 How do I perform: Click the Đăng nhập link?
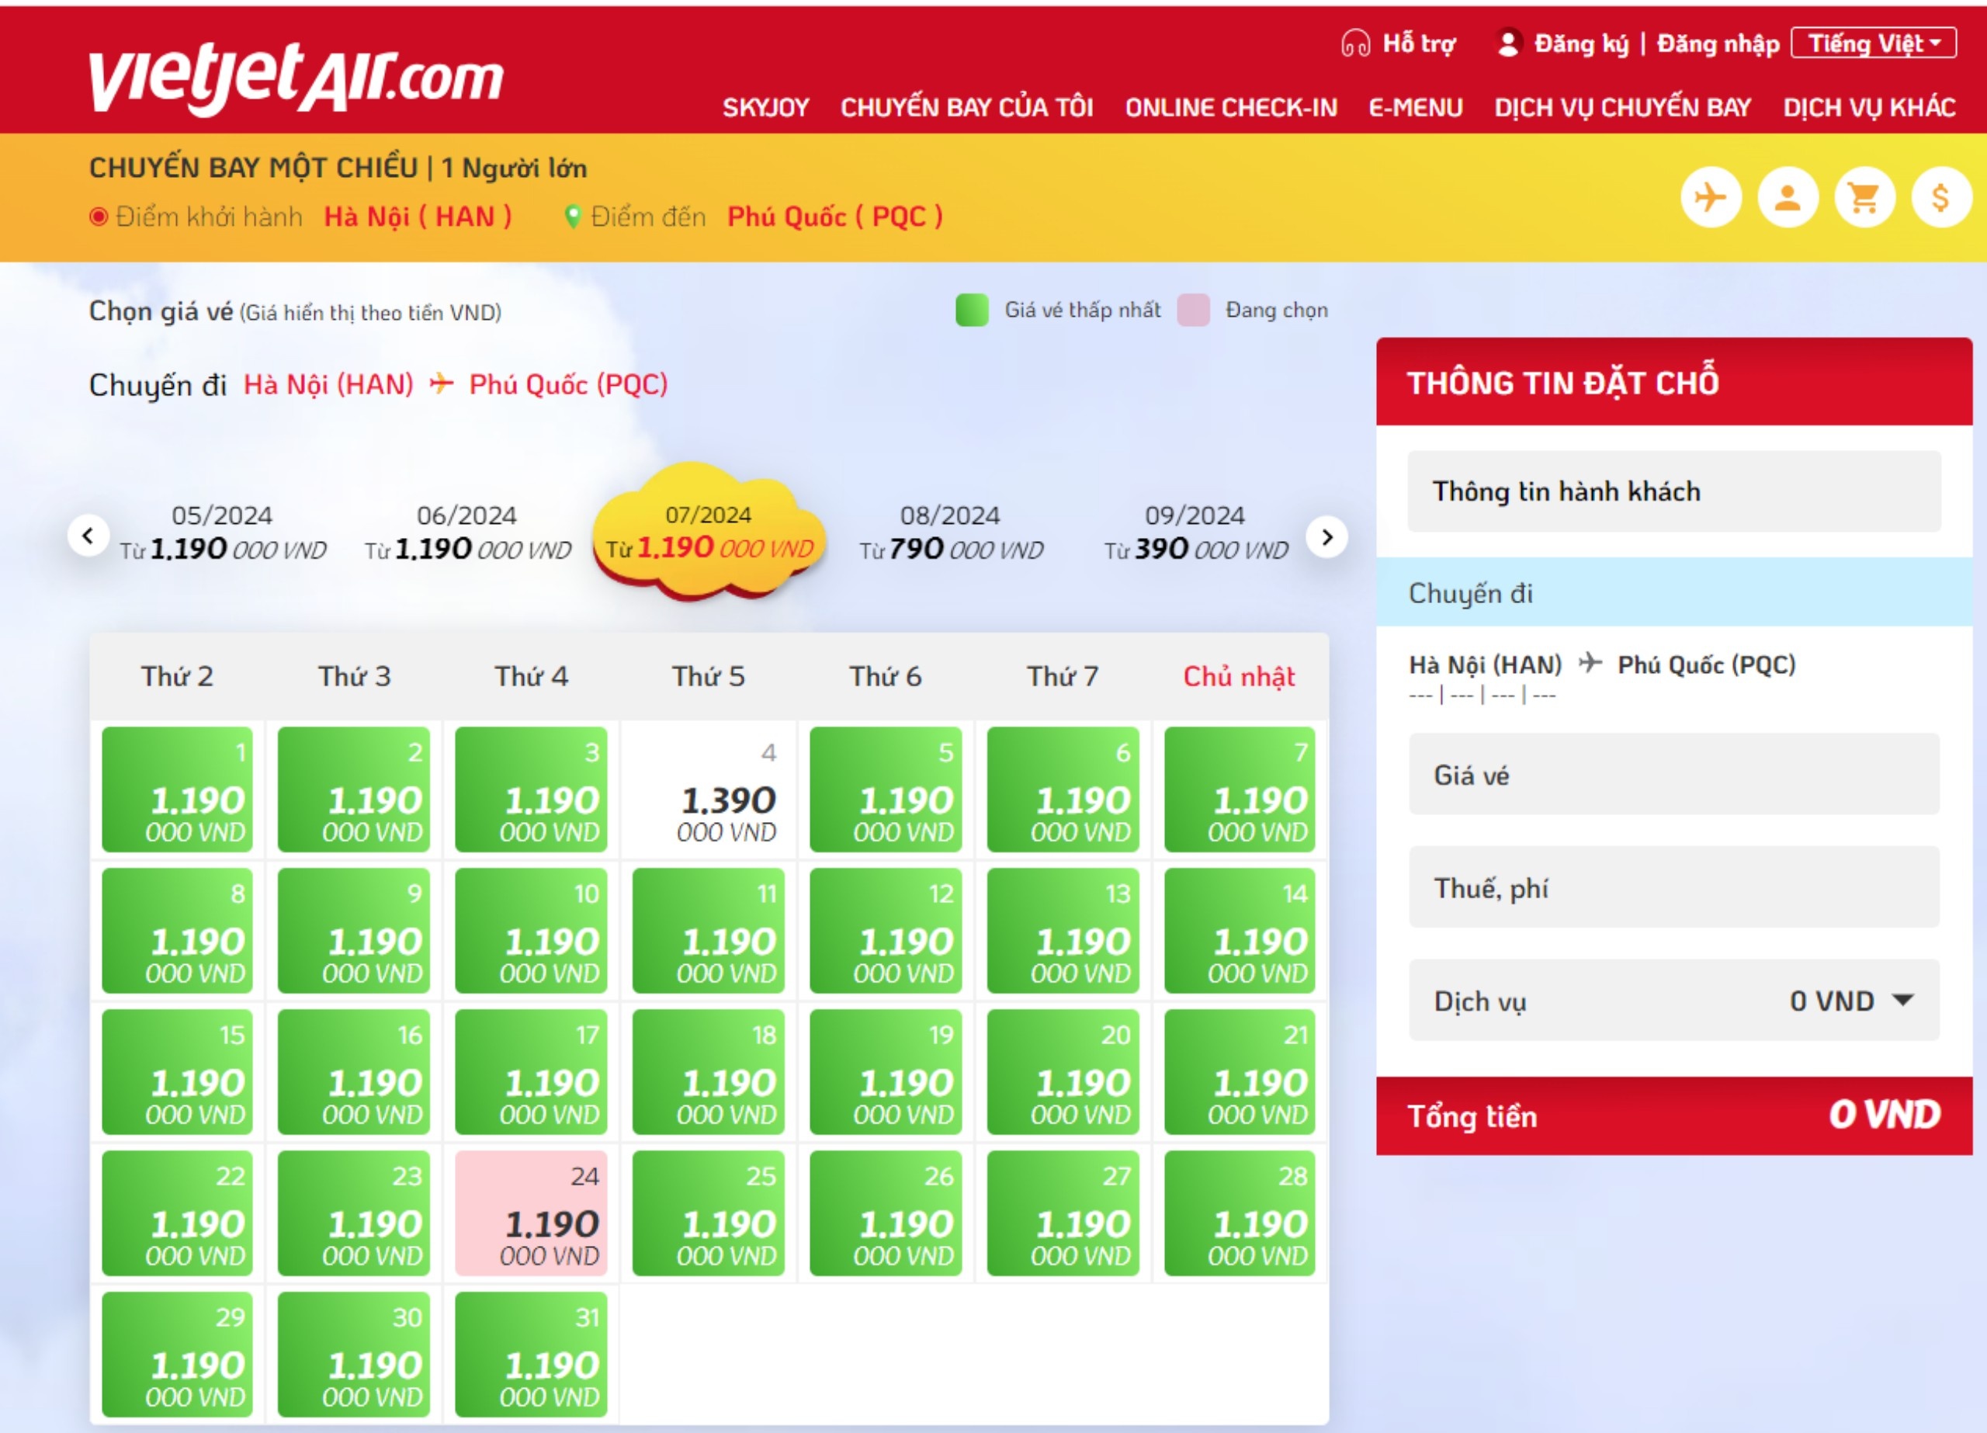[1715, 43]
